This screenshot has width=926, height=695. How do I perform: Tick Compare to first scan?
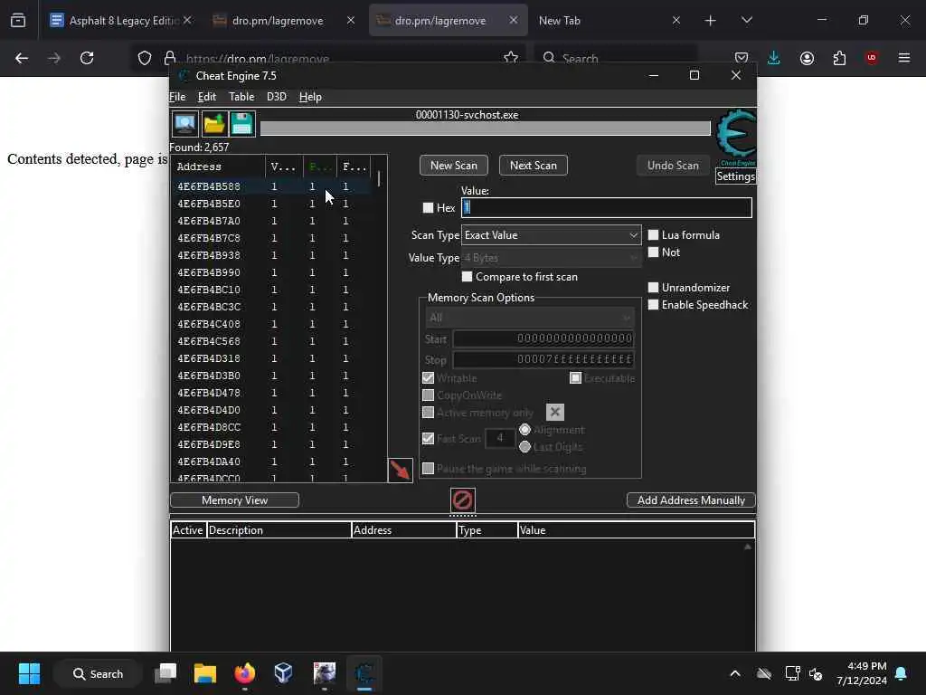(x=468, y=277)
